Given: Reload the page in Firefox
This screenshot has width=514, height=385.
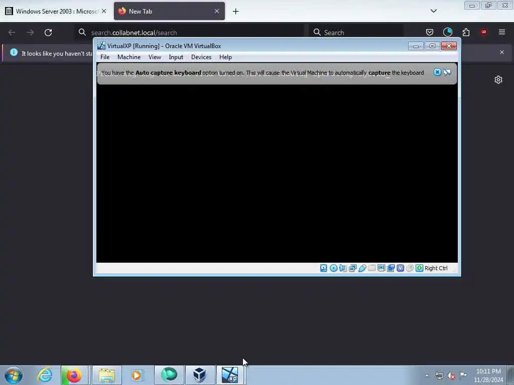Looking at the screenshot, I should point(48,33).
